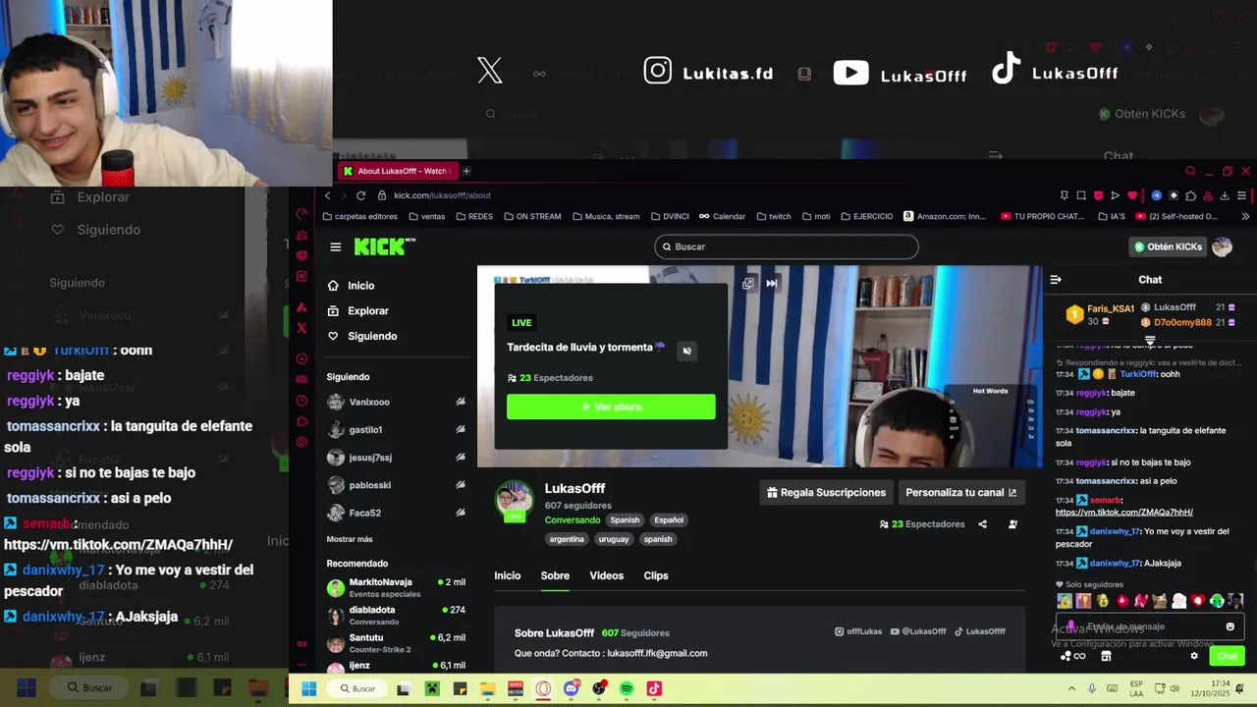Open the Videos channel tab
Image resolution: width=1257 pixels, height=707 pixels.
[606, 575]
